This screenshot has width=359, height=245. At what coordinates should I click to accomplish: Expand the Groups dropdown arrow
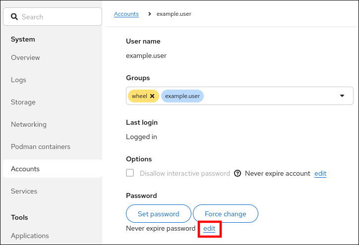tap(342, 96)
